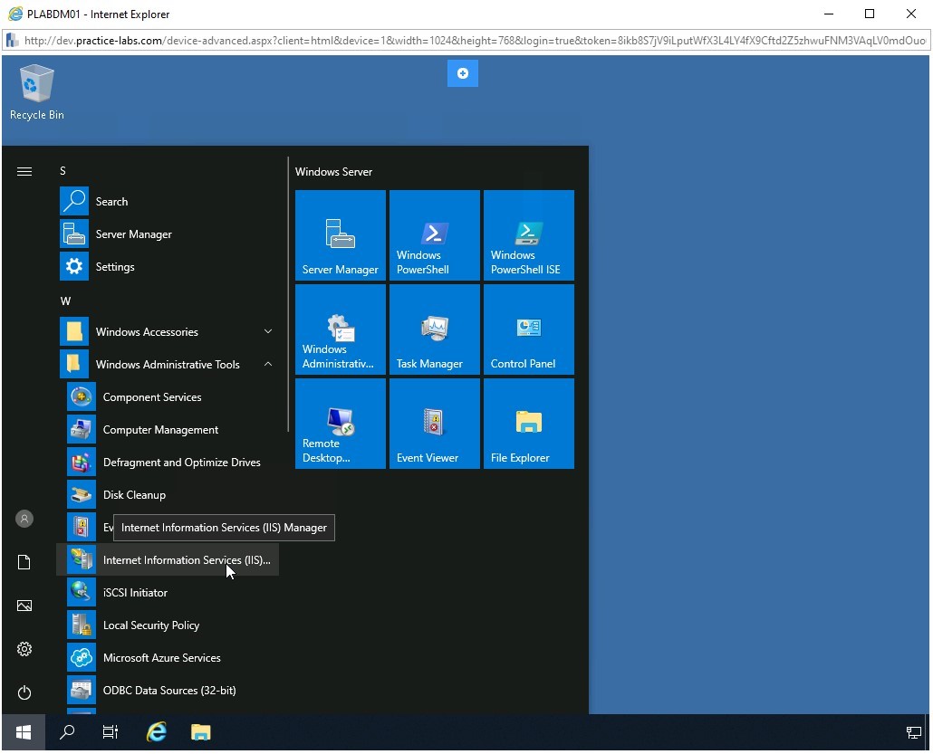Screen dimensions: 933x754
Task: Launch Control Panel tile
Action: [528, 329]
